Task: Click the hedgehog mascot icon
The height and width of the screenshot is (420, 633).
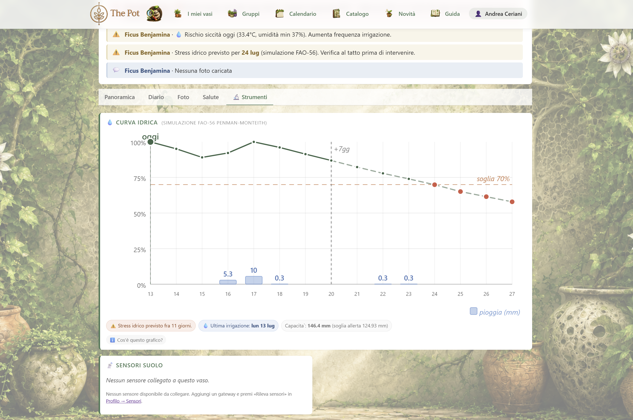Action: click(154, 14)
